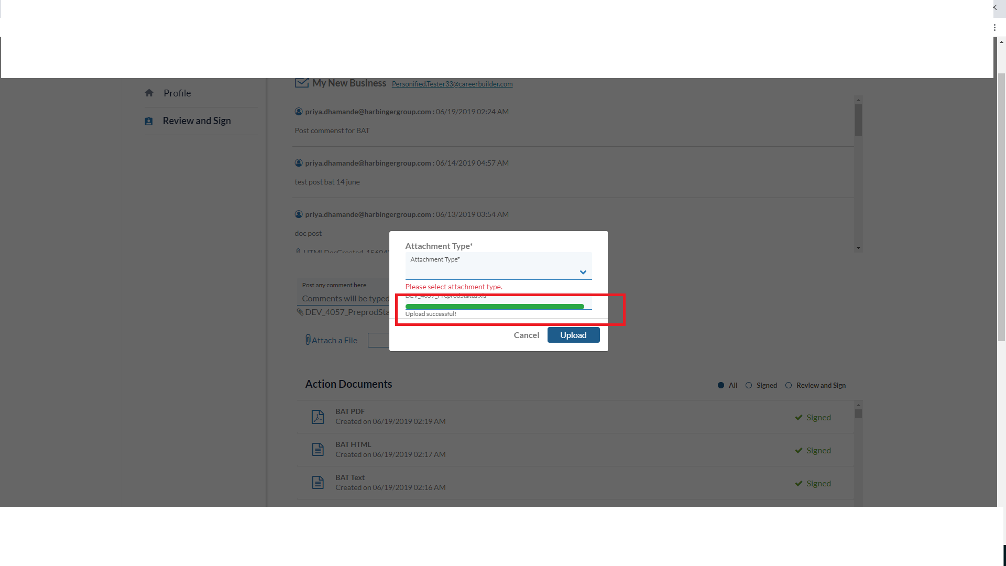Click the Profile home icon
This screenshot has height=566, width=1006.
point(149,93)
